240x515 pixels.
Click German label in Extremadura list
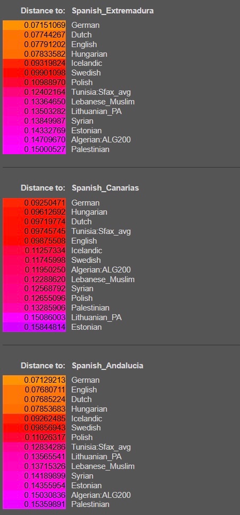(x=85, y=25)
